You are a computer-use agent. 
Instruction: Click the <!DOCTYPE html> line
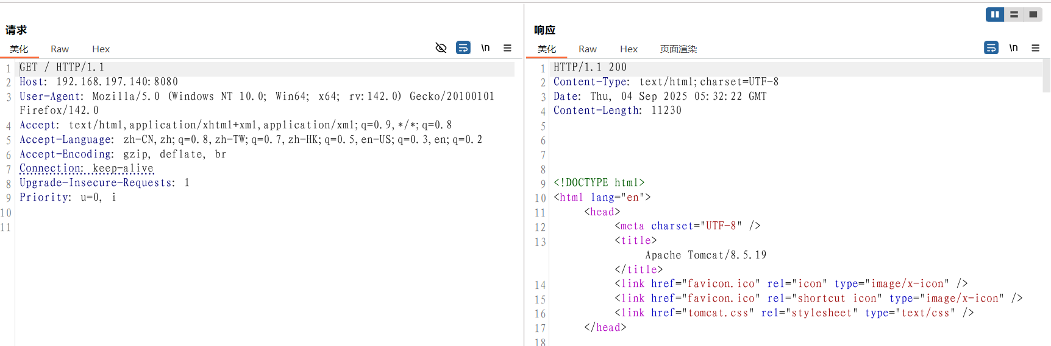(599, 183)
